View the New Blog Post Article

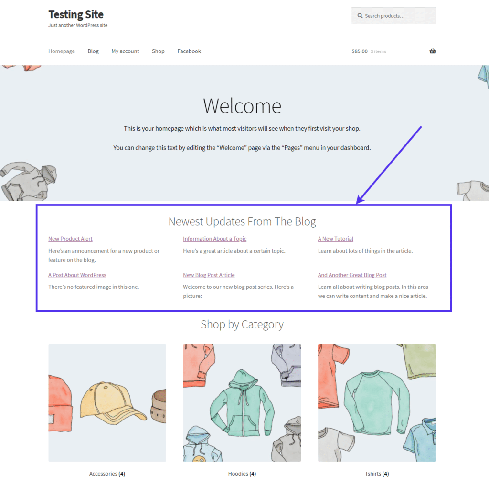click(x=209, y=275)
